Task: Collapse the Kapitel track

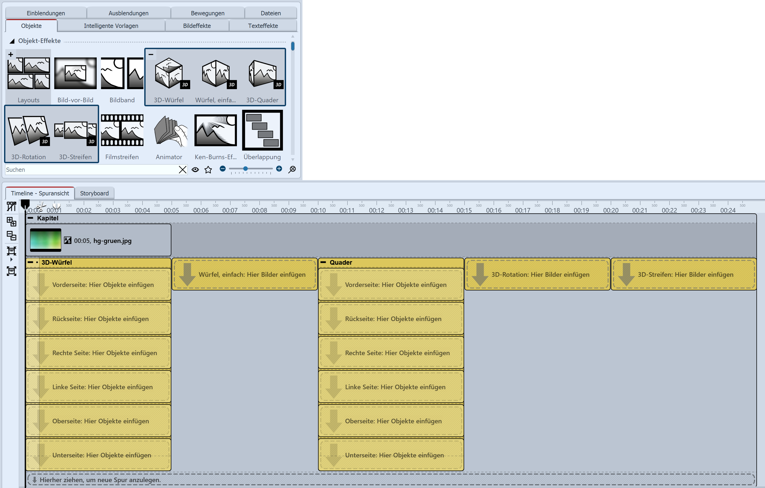Action: coord(31,218)
